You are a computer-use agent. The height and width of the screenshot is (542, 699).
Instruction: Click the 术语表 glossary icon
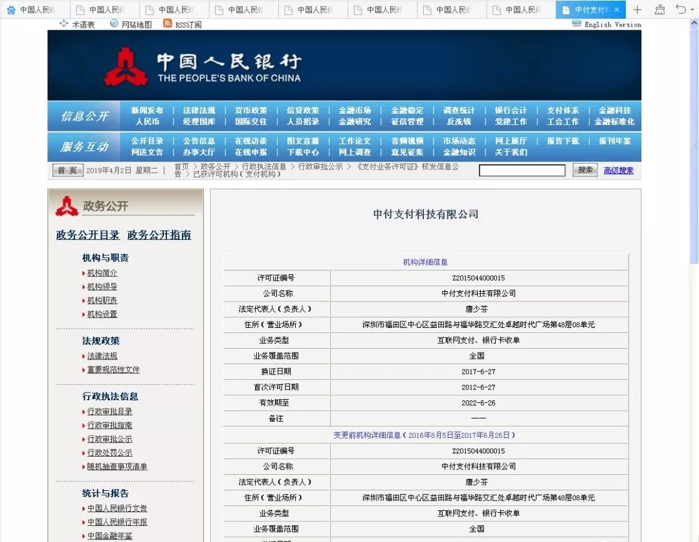63,23
